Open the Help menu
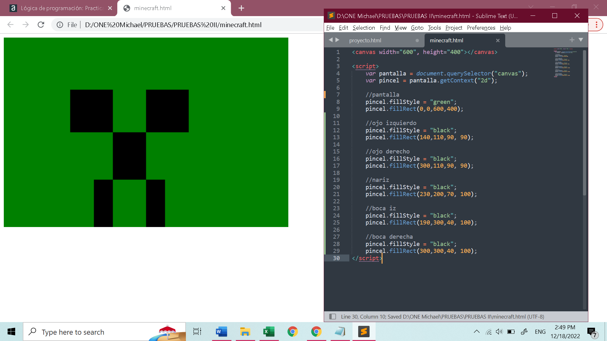The width and height of the screenshot is (607, 341). (505, 28)
